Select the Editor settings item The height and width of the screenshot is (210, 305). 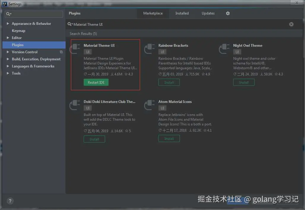17,38
